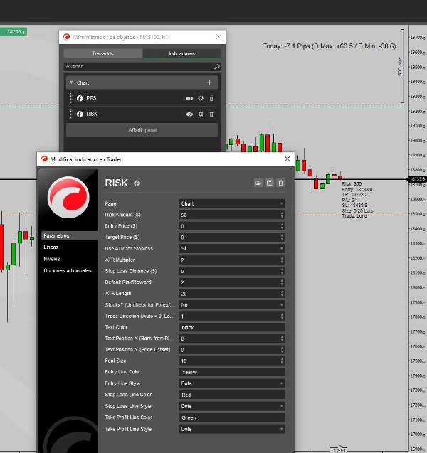Click the Take Profit Line Color field showing Green
Viewport: 427px width, 453px height.
[x=232, y=417]
